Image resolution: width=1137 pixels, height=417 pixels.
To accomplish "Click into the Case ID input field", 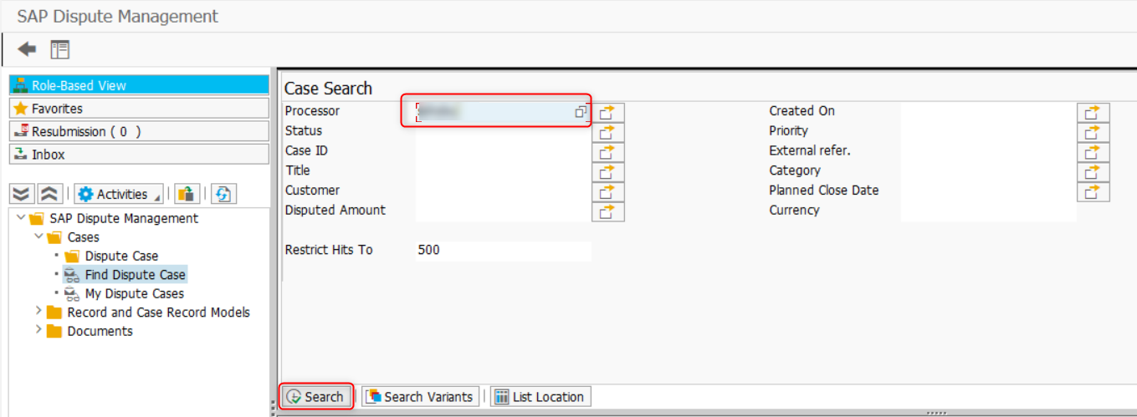I will [503, 151].
